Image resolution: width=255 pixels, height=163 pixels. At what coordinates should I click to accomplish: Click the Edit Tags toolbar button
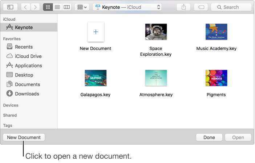click(x=201, y=7)
